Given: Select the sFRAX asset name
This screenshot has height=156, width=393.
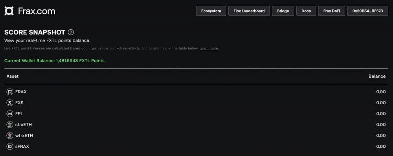Looking at the screenshot, I should coord(22,147).
